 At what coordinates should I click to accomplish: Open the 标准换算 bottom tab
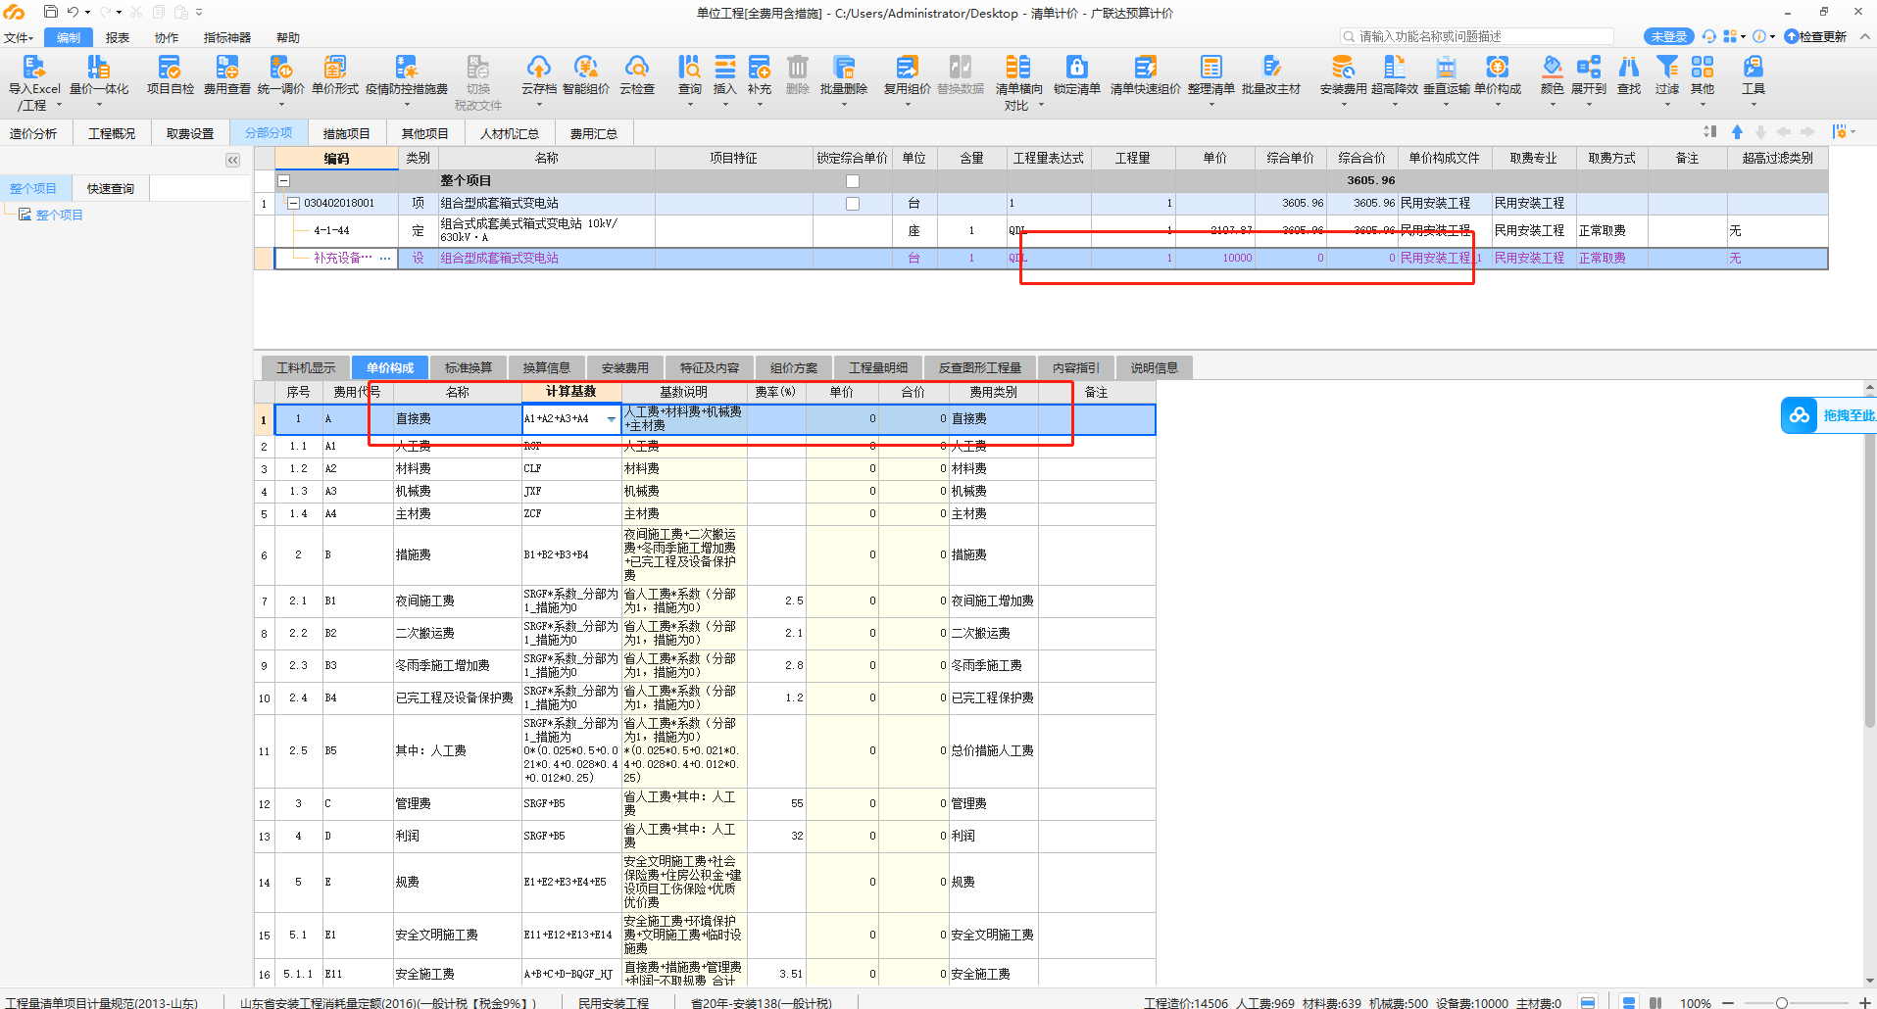click(x=469, y=367)
